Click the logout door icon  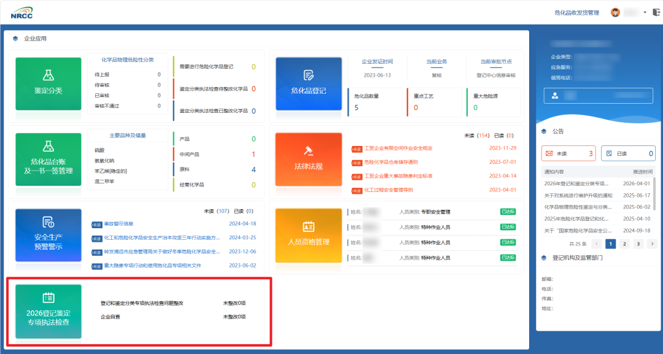(x=656, y=12)
